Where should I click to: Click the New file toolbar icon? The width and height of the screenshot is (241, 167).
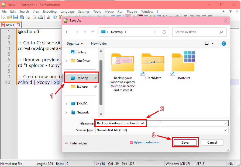pyautogui.click(x=4, y=17)
